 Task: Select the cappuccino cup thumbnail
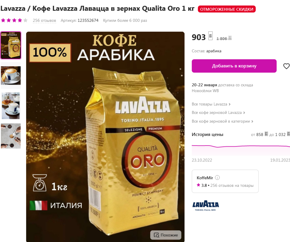(11, 76)
